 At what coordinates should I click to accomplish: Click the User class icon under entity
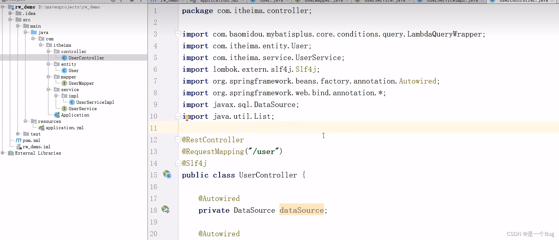pyautogui.click(x=64, y=70)
